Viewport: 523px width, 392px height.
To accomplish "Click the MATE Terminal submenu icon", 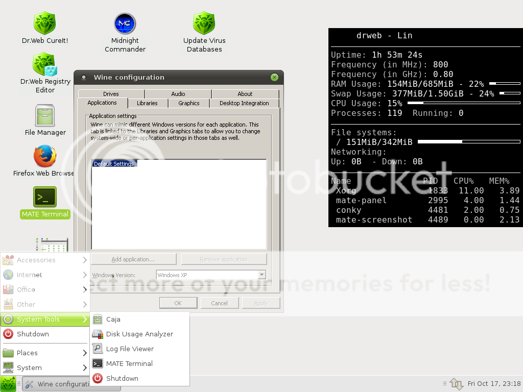I will [x=98, y=363].
